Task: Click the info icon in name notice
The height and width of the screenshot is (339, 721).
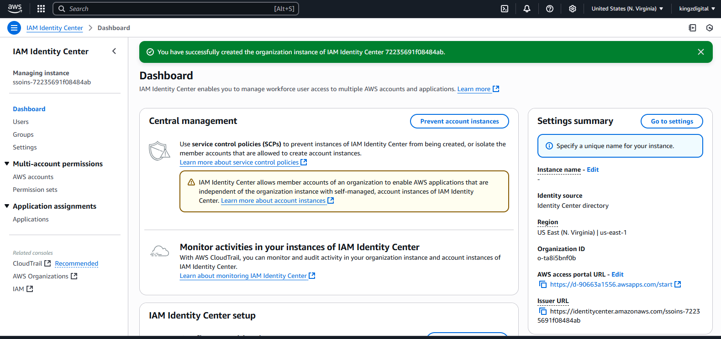Action: point(549,146)
